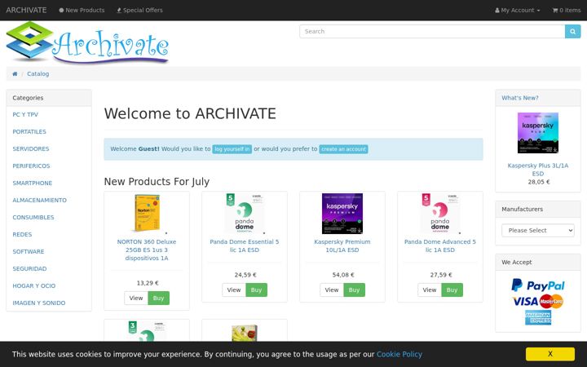Open the ALMACENAMIENTO category
This screenshot has width=587, height=367.
(x=39, y=201)
